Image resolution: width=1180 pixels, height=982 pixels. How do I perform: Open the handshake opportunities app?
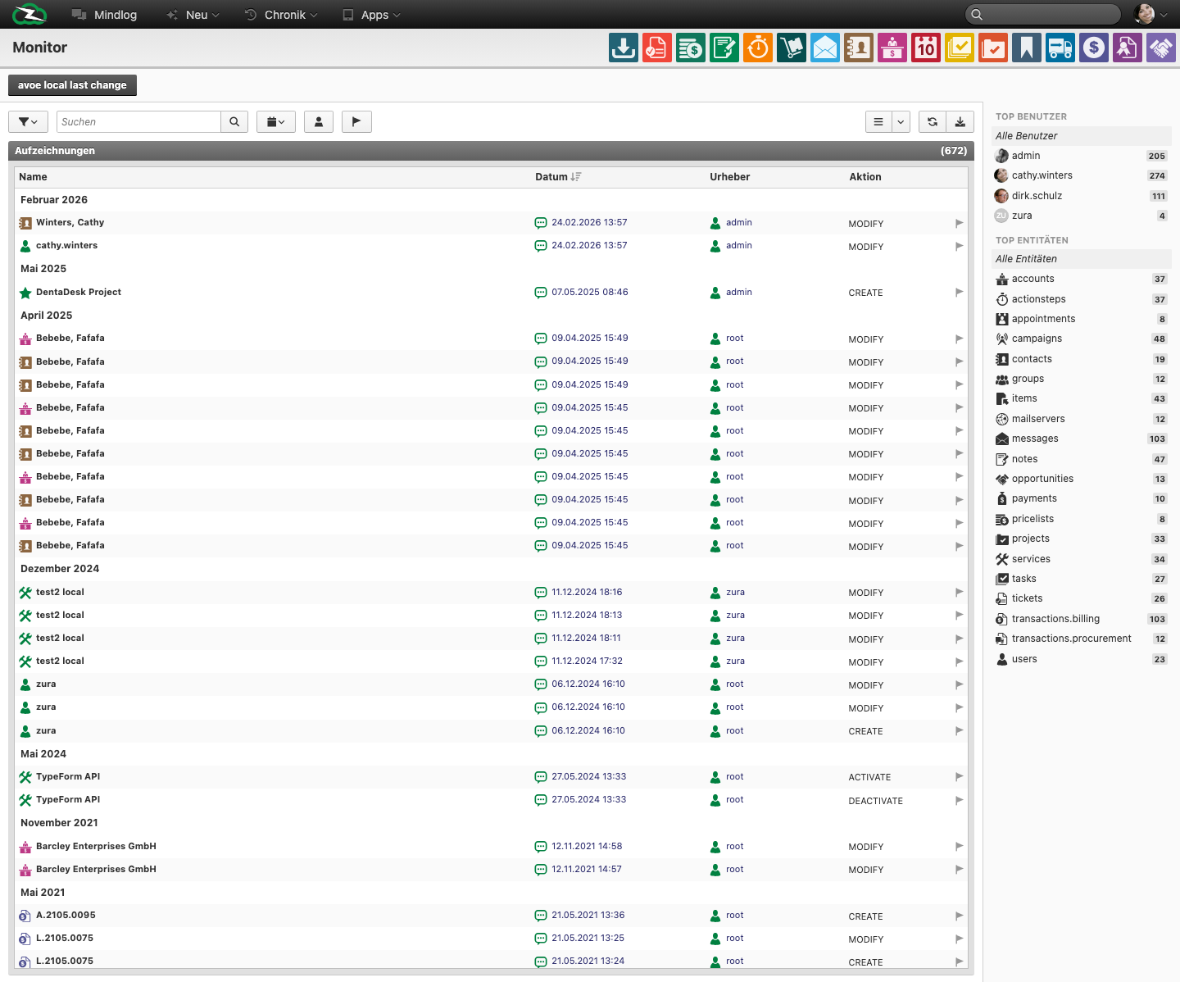pos(1161,48)
